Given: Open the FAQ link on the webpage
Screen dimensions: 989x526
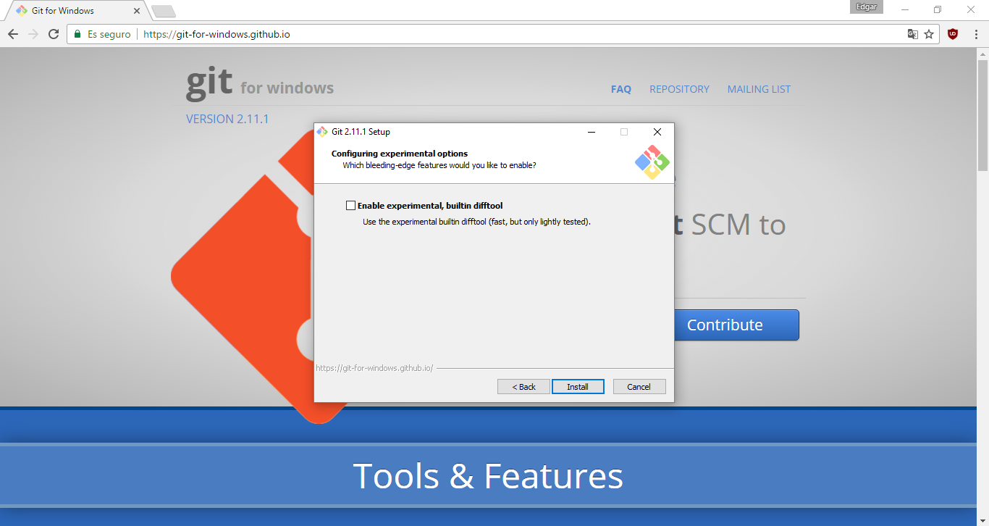Looking at the screenshot, I should click(621, 89).
